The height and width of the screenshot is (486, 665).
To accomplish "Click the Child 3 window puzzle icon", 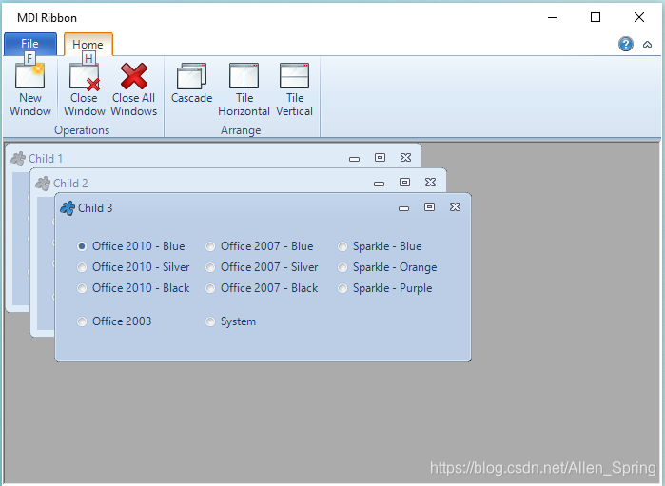I will [68, 207].
